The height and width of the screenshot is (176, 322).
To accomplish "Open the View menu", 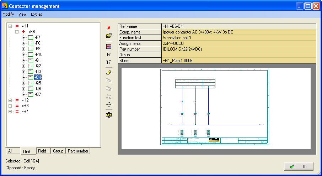I will tap(22, 14).
